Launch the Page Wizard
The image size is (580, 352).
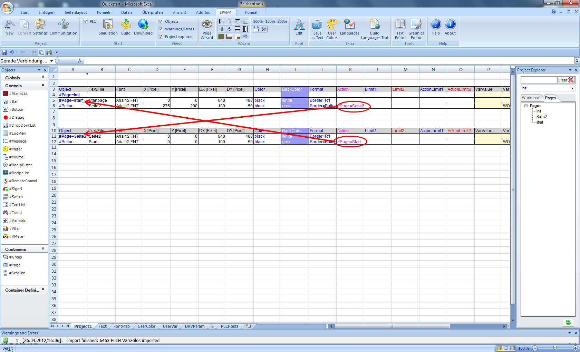pos(207,29)
